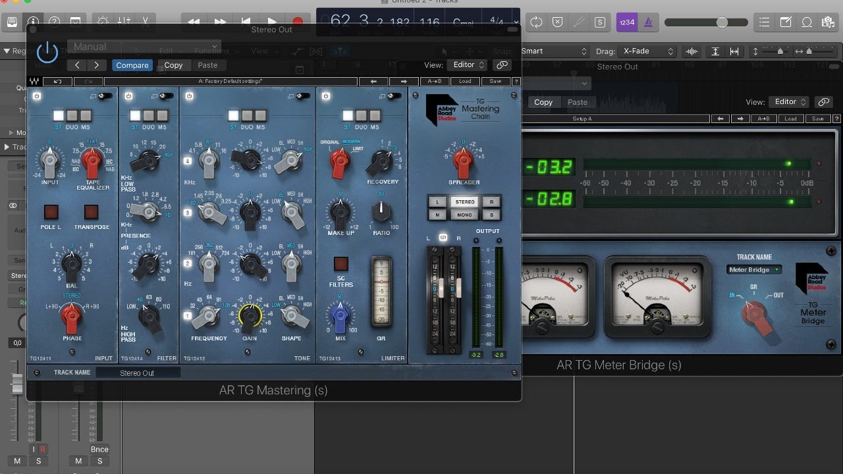Screen dimensions: 843x474
Task: Open the Note Pads icon
Action: 786,22
